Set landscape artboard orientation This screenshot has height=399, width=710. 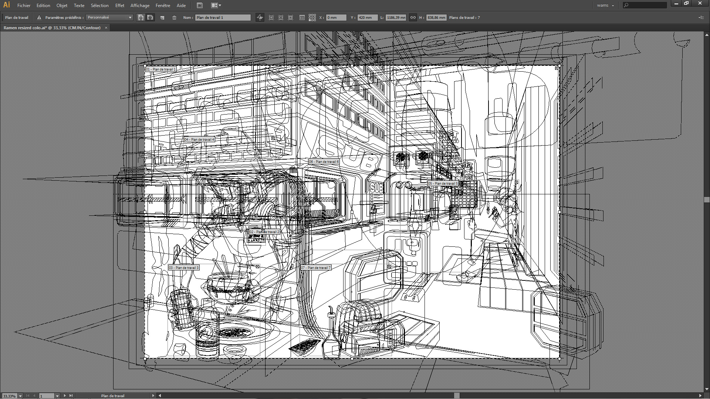[x=150, y=17]
